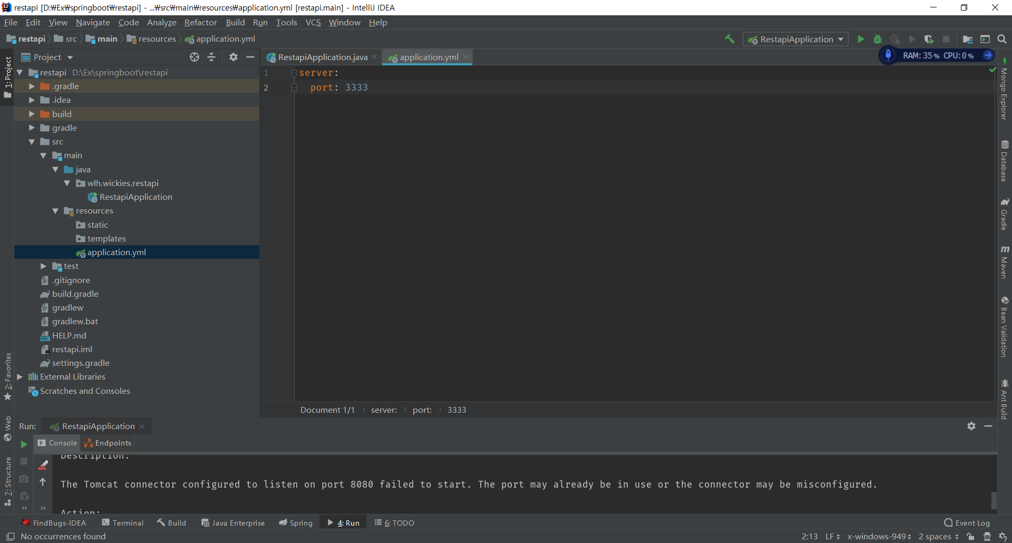Open 6: TODO tool window
The image size is (1012, 543).
[x=394, y=523]
